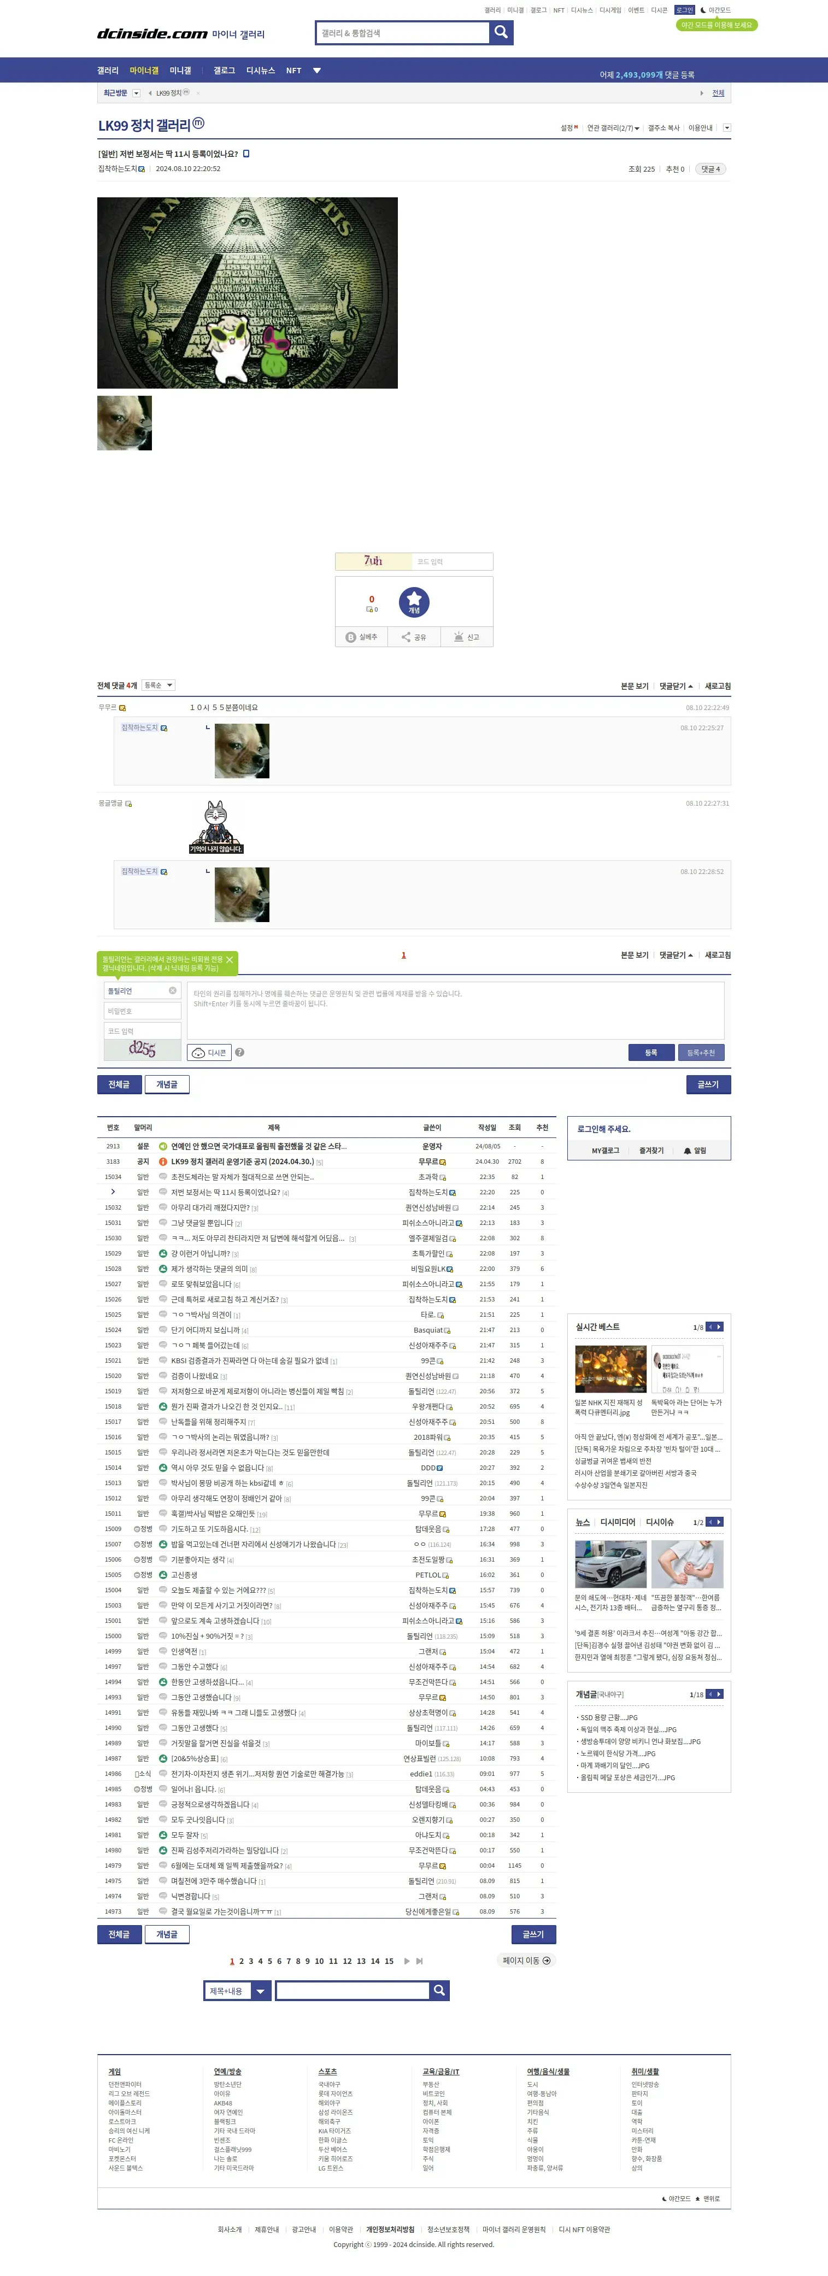The image size is (828, 2276).
Task: Click the 설정 link in gallery header
Action: click(x=568, y=128)
